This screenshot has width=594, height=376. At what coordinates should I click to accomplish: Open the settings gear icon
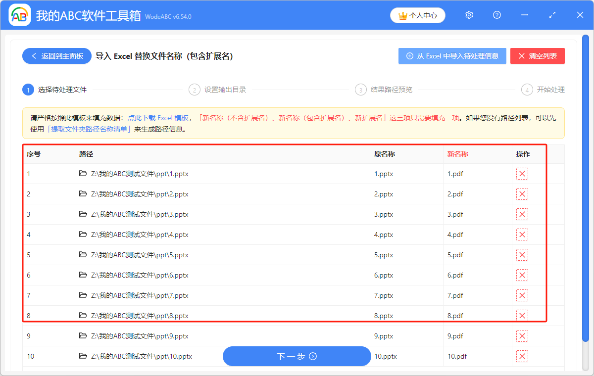(x=469, y=15)
